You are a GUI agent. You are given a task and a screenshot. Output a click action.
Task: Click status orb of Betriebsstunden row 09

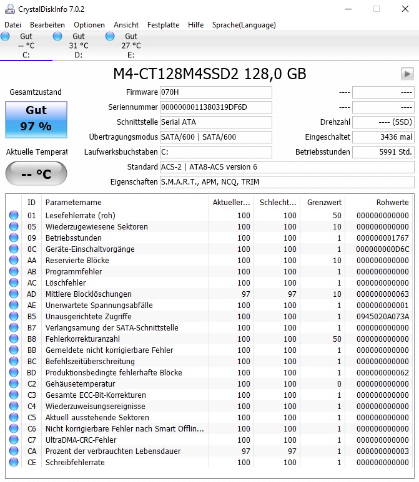click(14, 238)
